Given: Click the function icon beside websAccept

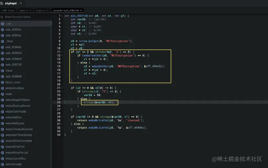Looking at the screenshot, I should pos(2,164).
